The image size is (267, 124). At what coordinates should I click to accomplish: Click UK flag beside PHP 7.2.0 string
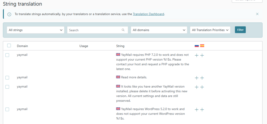coord(118,55)
